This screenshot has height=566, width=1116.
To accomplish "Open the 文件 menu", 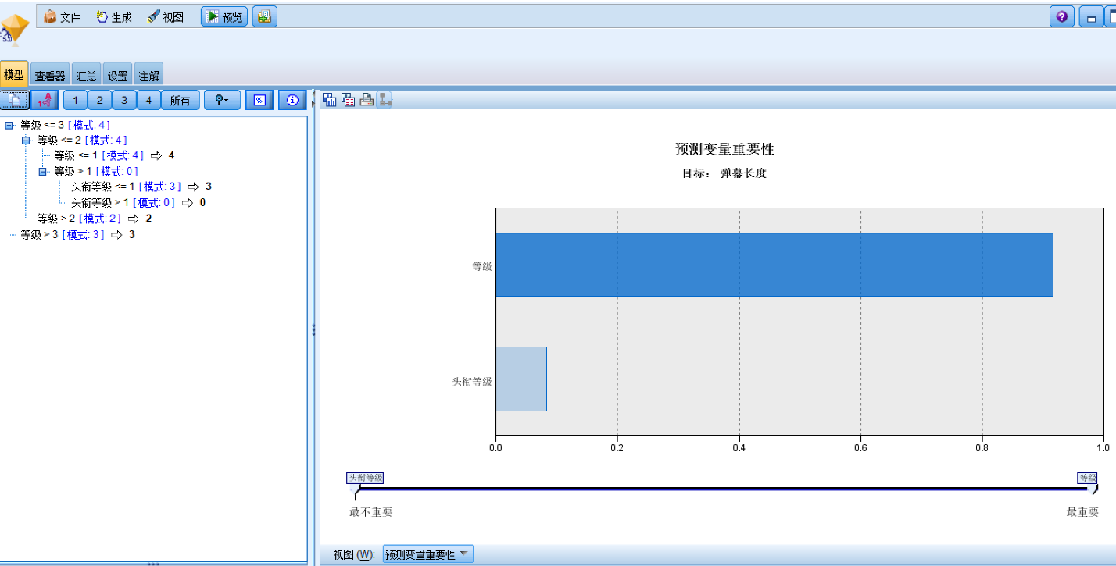I will click(x=62, y=16).
